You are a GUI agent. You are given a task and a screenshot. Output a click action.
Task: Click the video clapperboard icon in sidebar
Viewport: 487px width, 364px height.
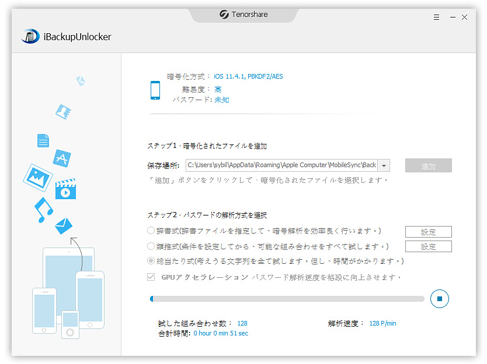tap(65, 189)
